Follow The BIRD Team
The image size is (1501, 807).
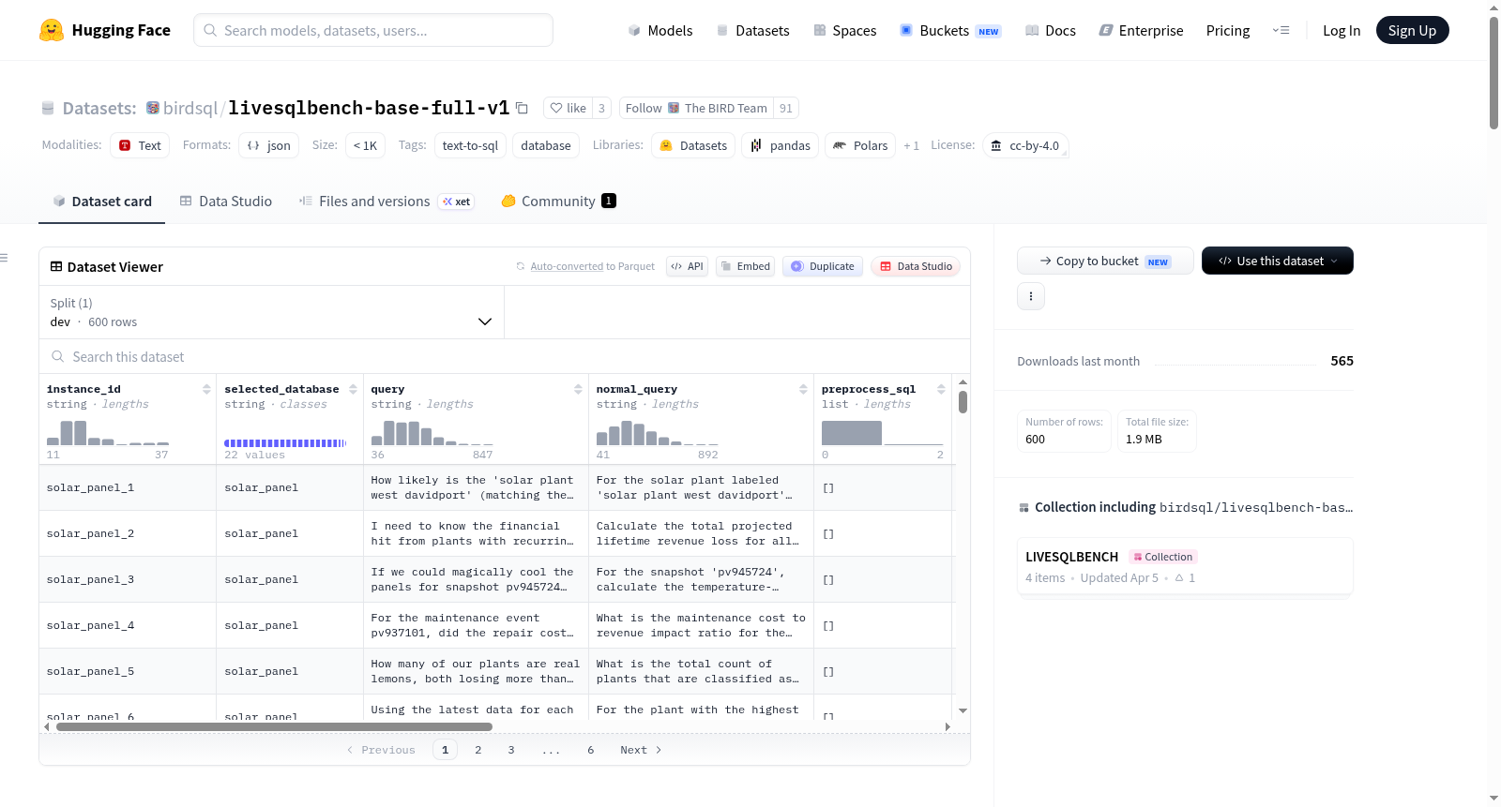(x=696, y=108)
